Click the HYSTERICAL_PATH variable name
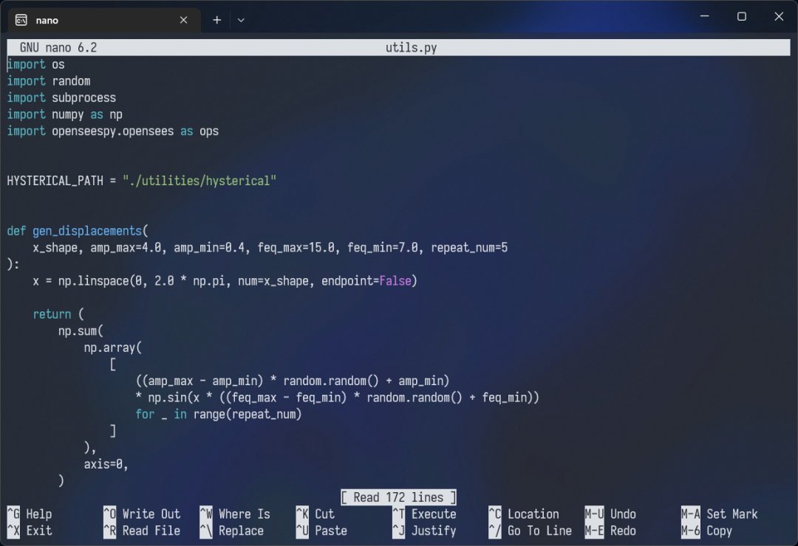Image resolution: width=798 pixels, height=546 pixels. (55, 181)
